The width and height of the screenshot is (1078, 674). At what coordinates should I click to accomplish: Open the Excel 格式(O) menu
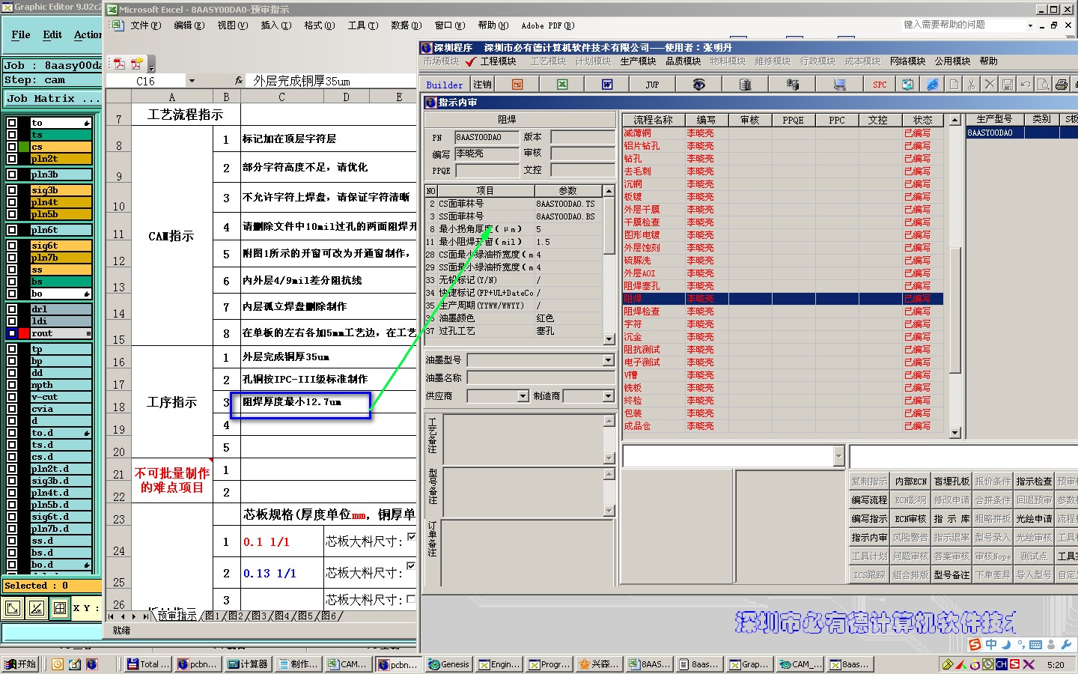coord(319,25)
